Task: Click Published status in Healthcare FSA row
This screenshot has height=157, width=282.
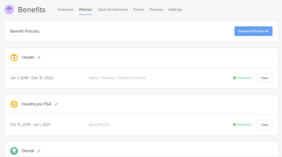Action: pos(244,125)
